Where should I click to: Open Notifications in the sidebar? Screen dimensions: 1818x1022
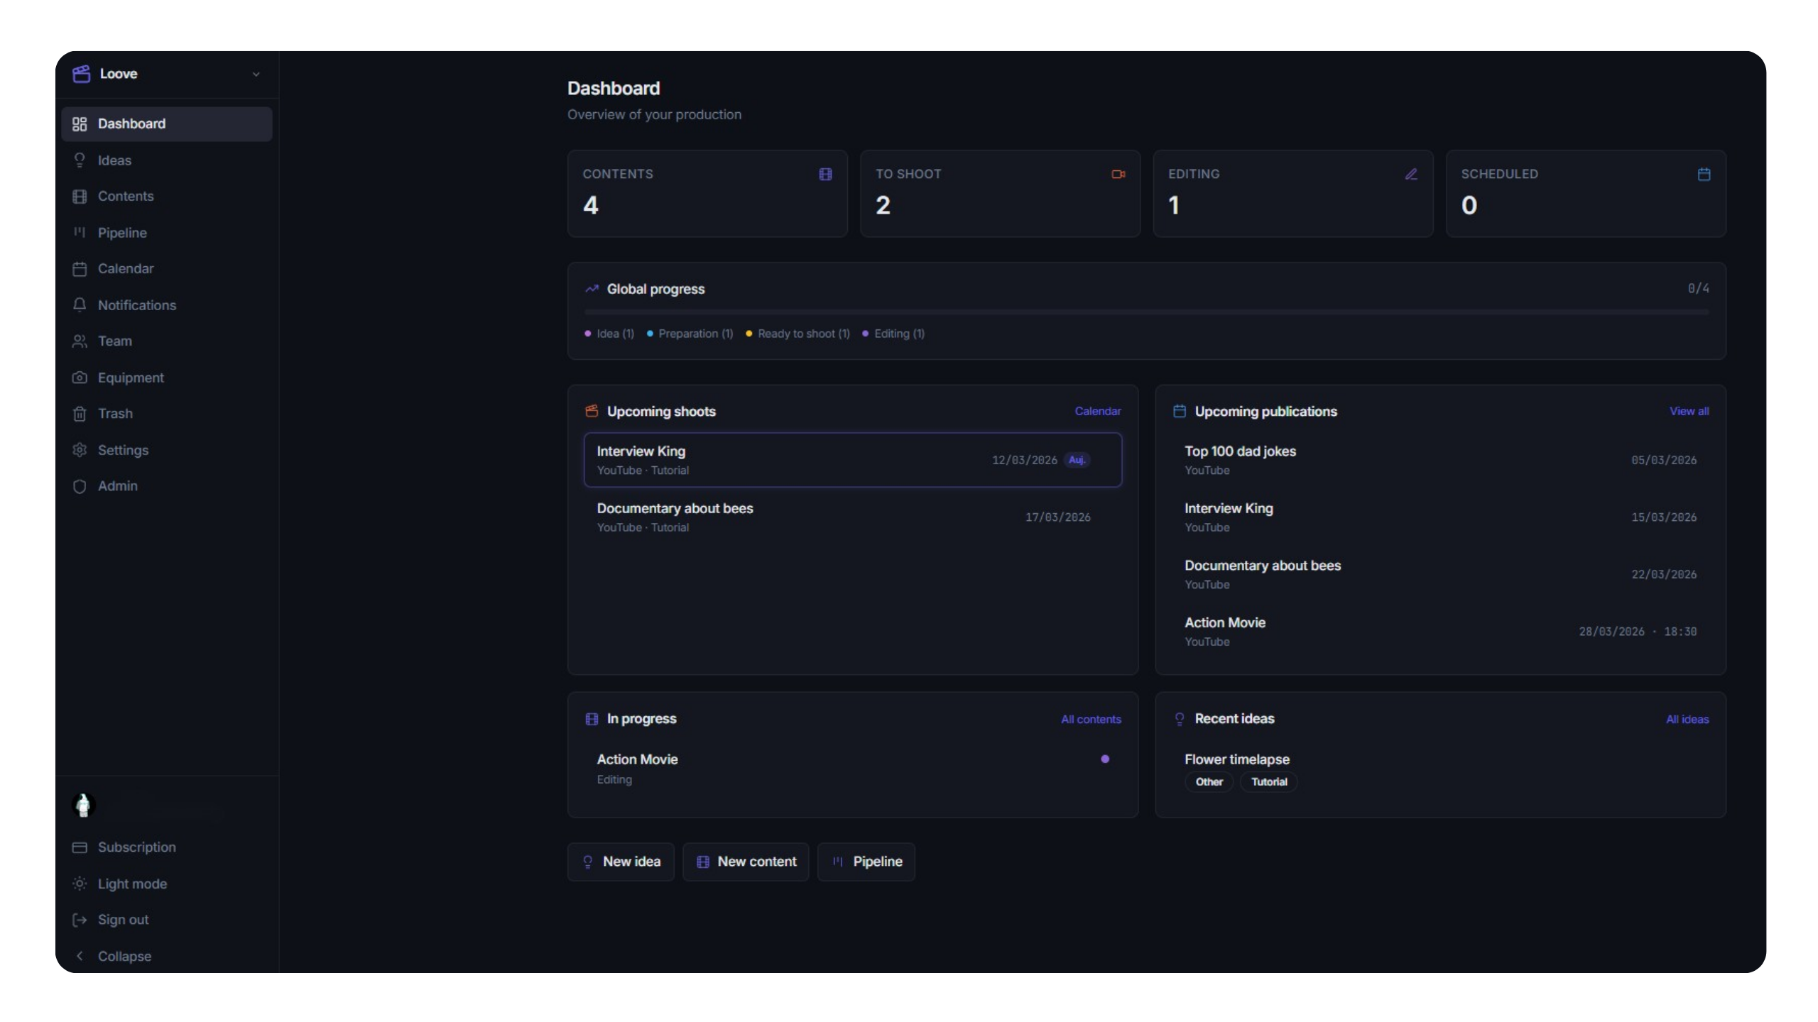tap(136, 305)
